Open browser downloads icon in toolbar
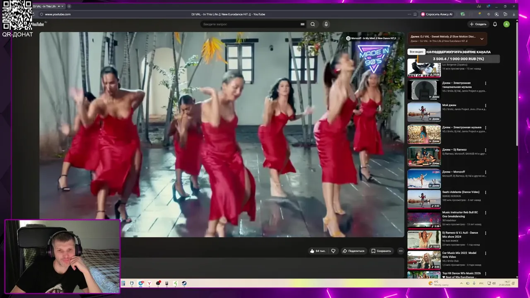This screenshot has height=298, width=530. (x=514, y=14)
